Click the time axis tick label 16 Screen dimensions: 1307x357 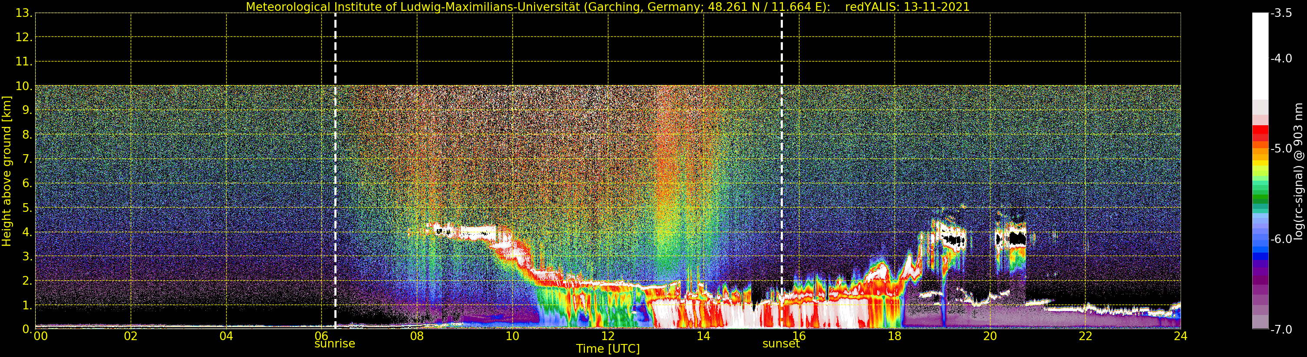799,336
